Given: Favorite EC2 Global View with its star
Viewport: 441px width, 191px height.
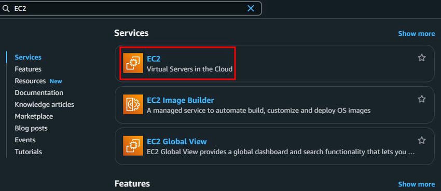Looking at the screenshot, I should click(422, 140).
